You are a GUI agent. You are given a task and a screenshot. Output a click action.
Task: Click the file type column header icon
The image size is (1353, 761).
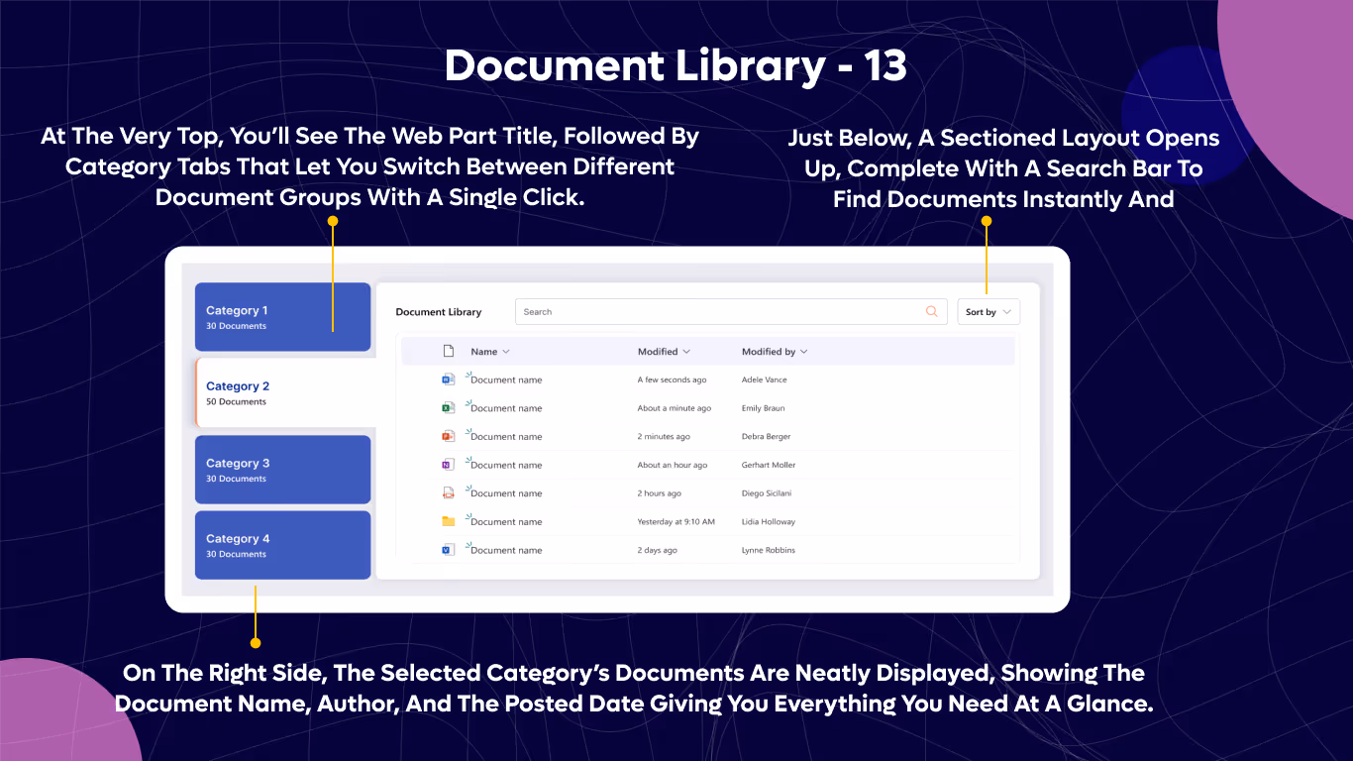coord(448,351)
